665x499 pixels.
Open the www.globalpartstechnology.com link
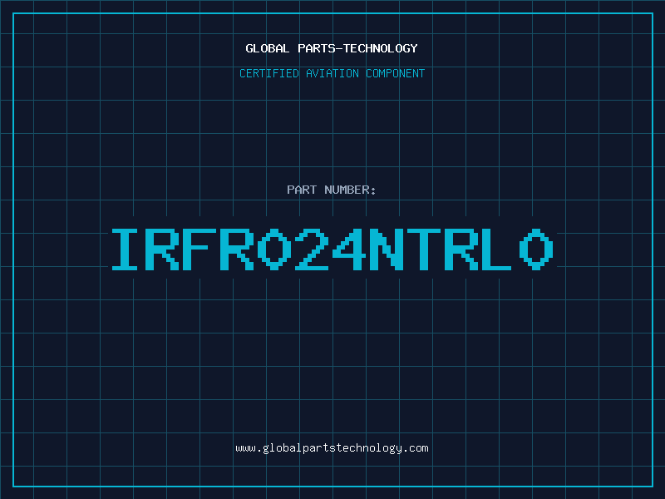332,448
